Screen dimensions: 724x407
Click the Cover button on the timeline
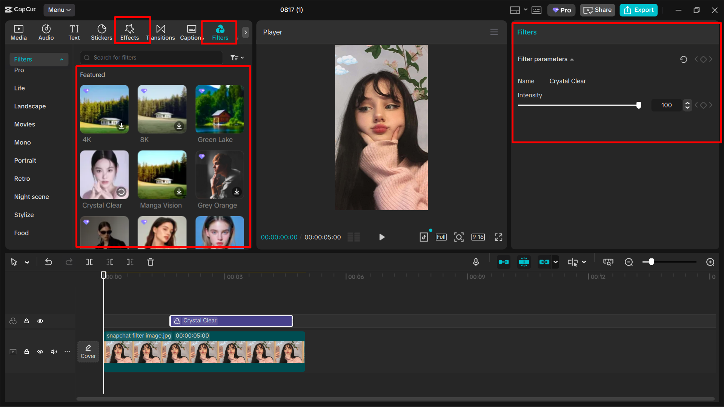coord(88,351)
